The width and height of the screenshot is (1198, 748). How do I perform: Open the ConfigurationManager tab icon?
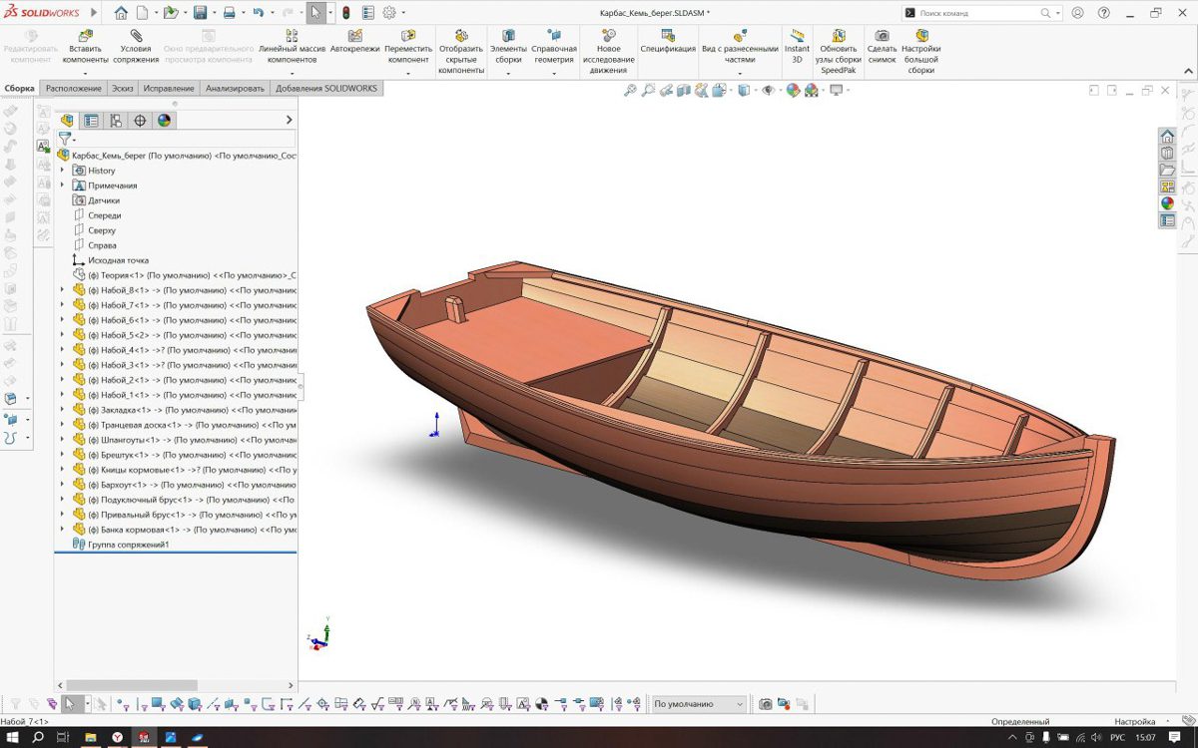point(116,121)
